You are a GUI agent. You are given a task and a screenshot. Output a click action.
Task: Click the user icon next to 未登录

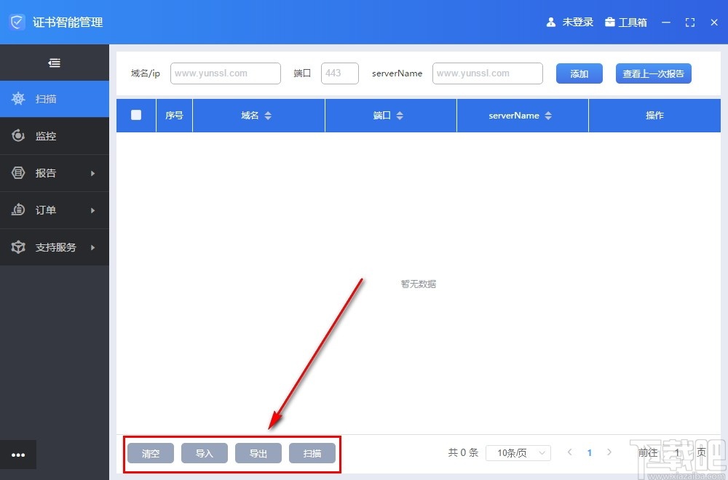tap(551, 22)
